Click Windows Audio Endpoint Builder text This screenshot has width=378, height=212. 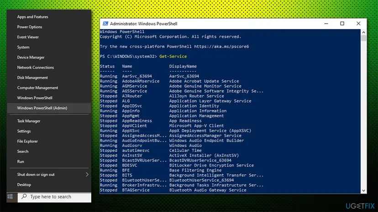[206, 141]
